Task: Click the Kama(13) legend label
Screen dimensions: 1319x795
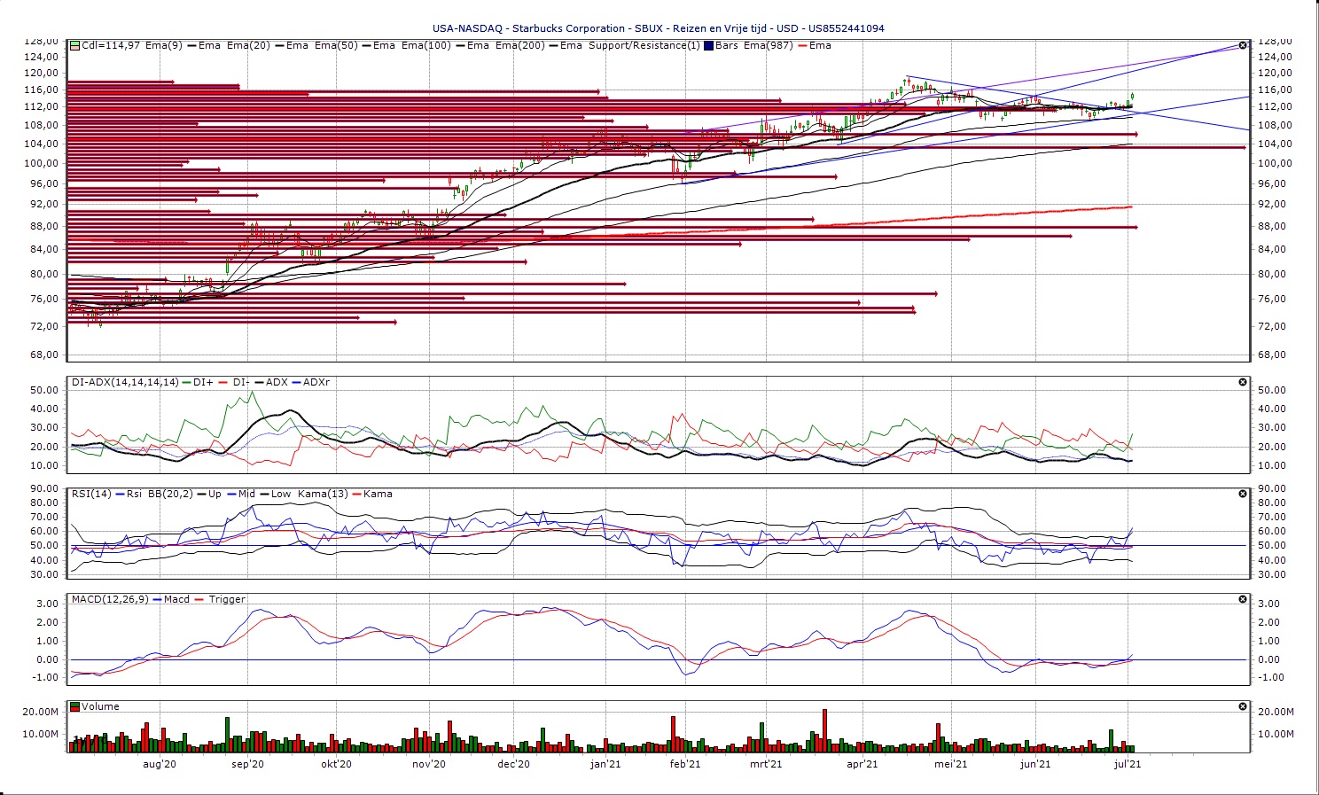Action: 323,494
